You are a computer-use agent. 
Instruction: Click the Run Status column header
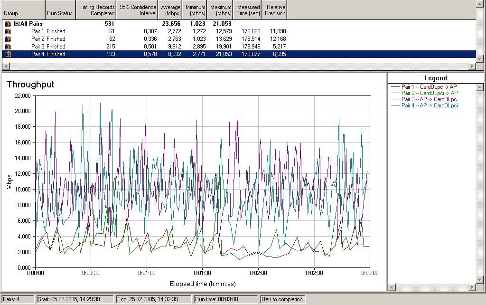pos(59,10)
